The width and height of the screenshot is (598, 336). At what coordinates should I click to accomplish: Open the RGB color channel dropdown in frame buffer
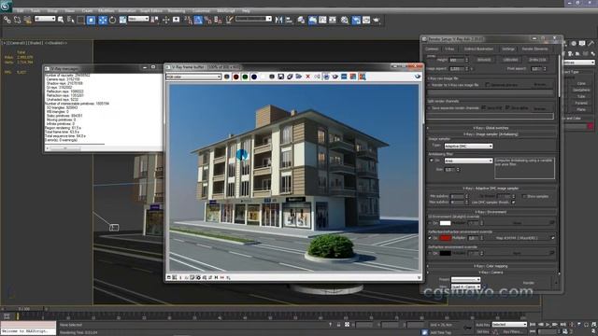click(193, 77)
